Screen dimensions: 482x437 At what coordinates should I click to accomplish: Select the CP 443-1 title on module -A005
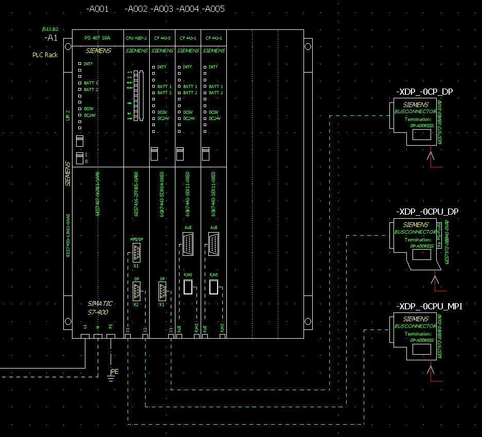click(x=214, y=38)
